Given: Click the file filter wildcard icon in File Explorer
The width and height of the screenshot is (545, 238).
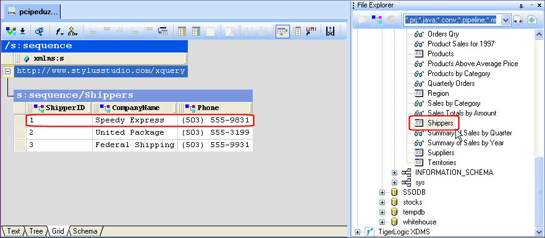Looking at the screenshot, I should (518, 20).
